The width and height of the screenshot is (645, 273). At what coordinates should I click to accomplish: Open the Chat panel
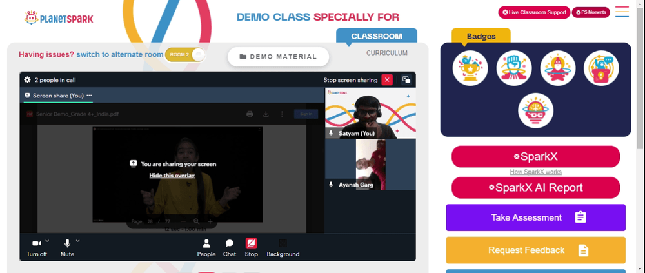[x=230, y=248]
